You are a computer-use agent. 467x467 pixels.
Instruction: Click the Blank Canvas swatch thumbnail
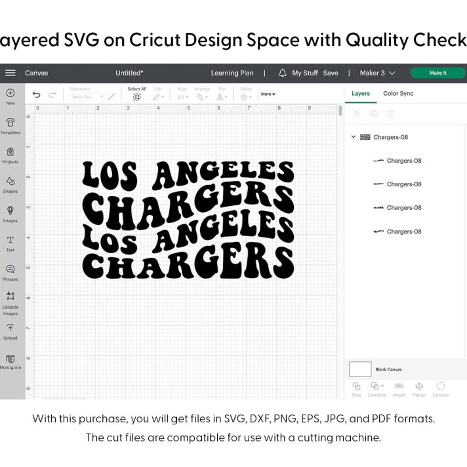point(360,369)
